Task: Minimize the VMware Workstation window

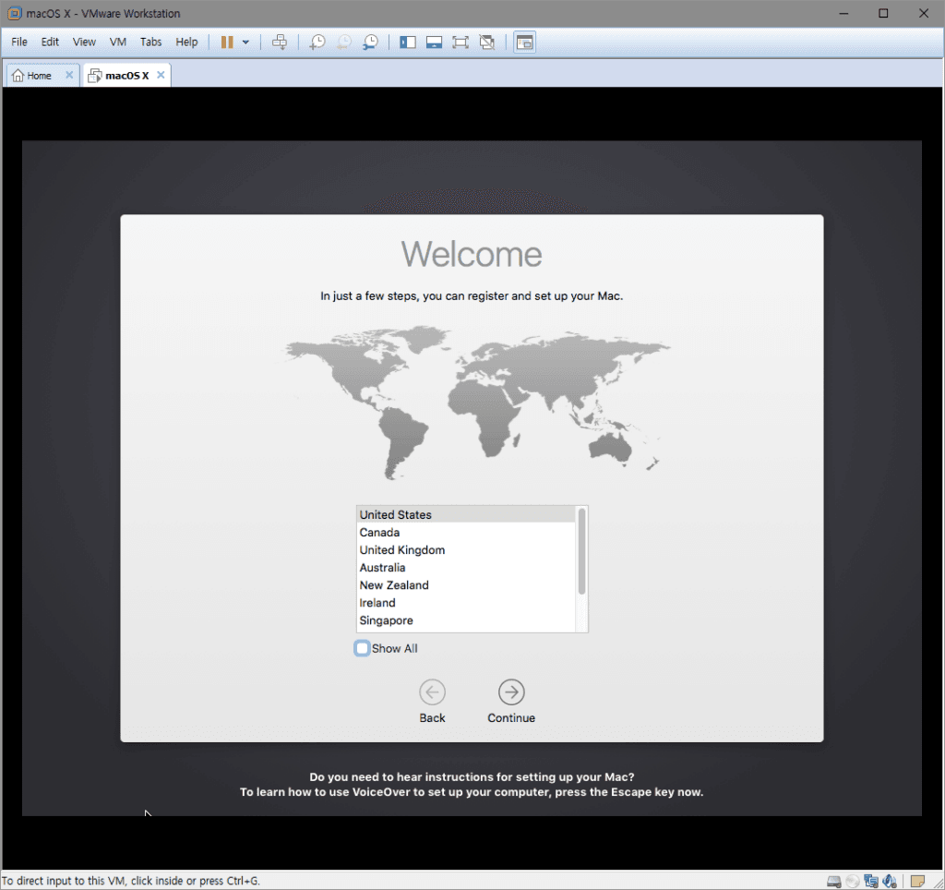Action: click(x=843, y=13)
